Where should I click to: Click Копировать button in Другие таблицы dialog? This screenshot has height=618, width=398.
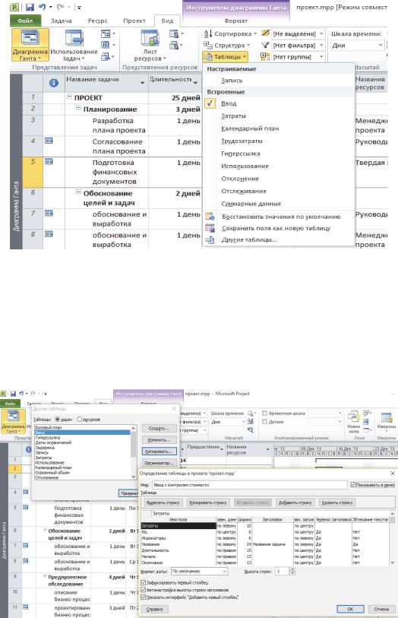click(159, 452)
